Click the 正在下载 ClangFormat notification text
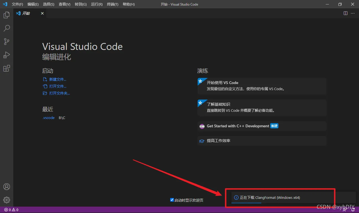 pos(270,198)
